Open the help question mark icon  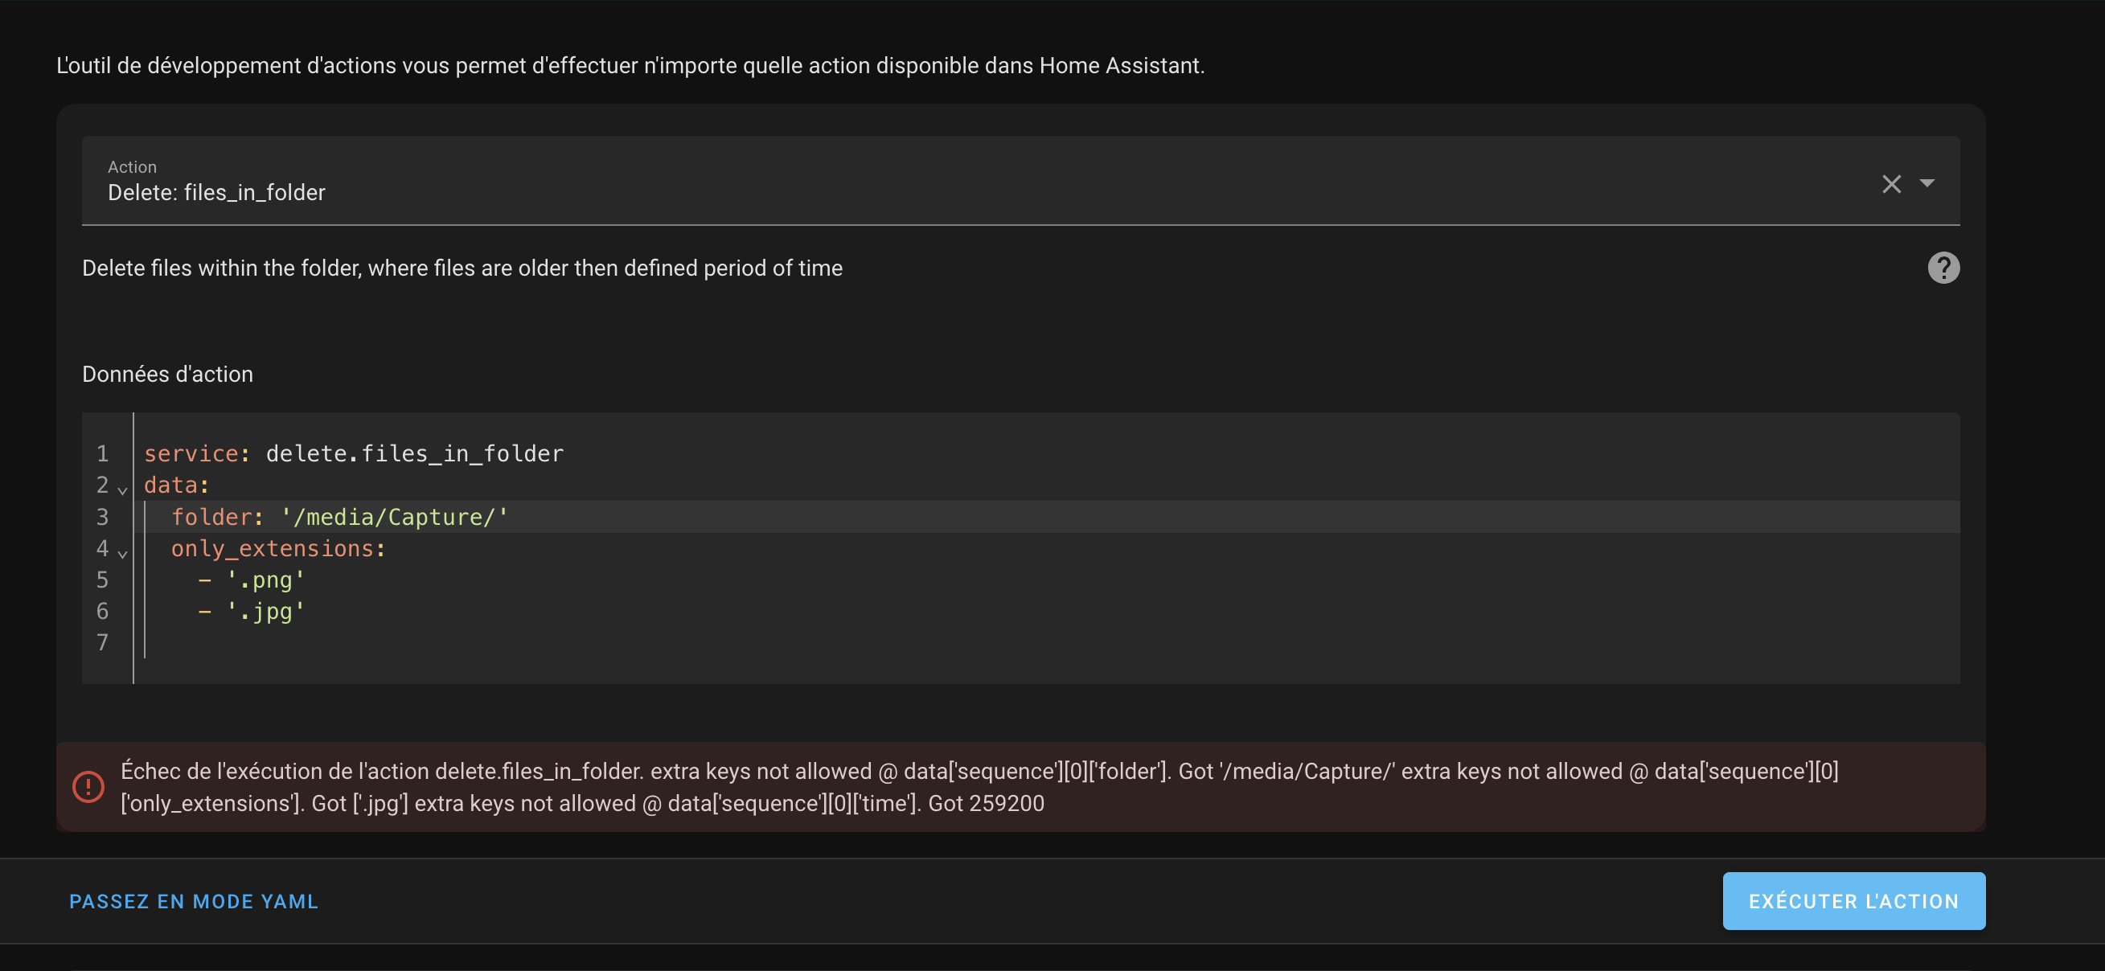click(x=1943, y=268)
